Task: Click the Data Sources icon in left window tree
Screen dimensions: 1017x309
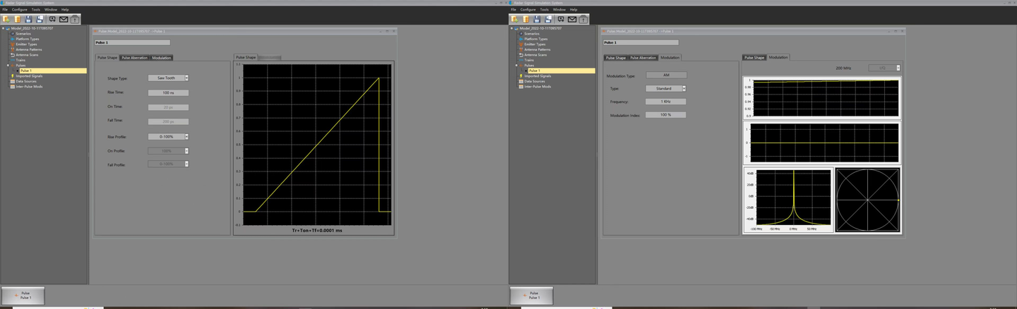Action: [12, 81]
